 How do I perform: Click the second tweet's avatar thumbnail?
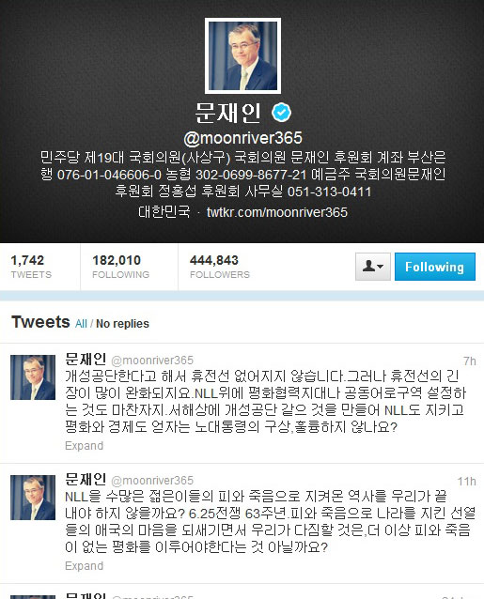(x=33, y=498)
